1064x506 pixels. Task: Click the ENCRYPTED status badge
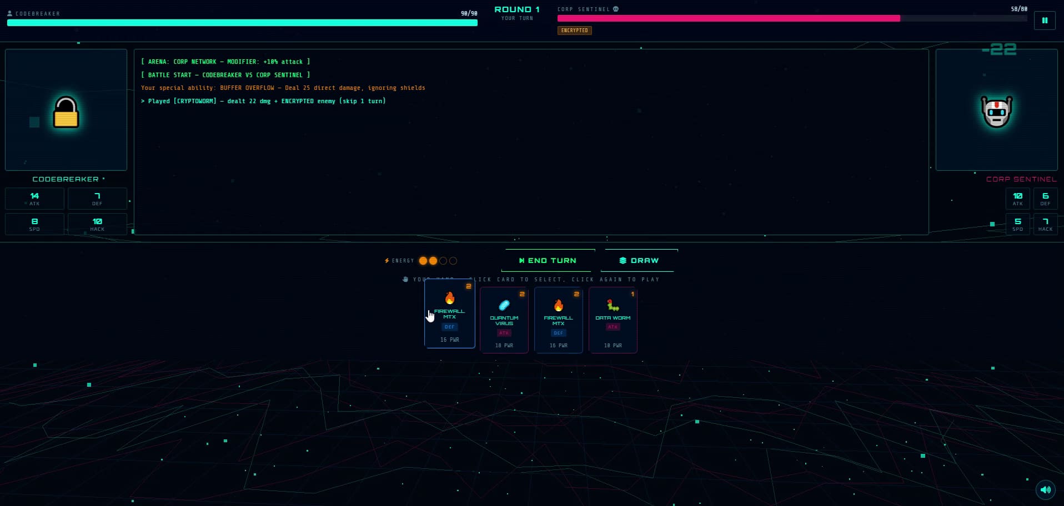click(574, 31)
